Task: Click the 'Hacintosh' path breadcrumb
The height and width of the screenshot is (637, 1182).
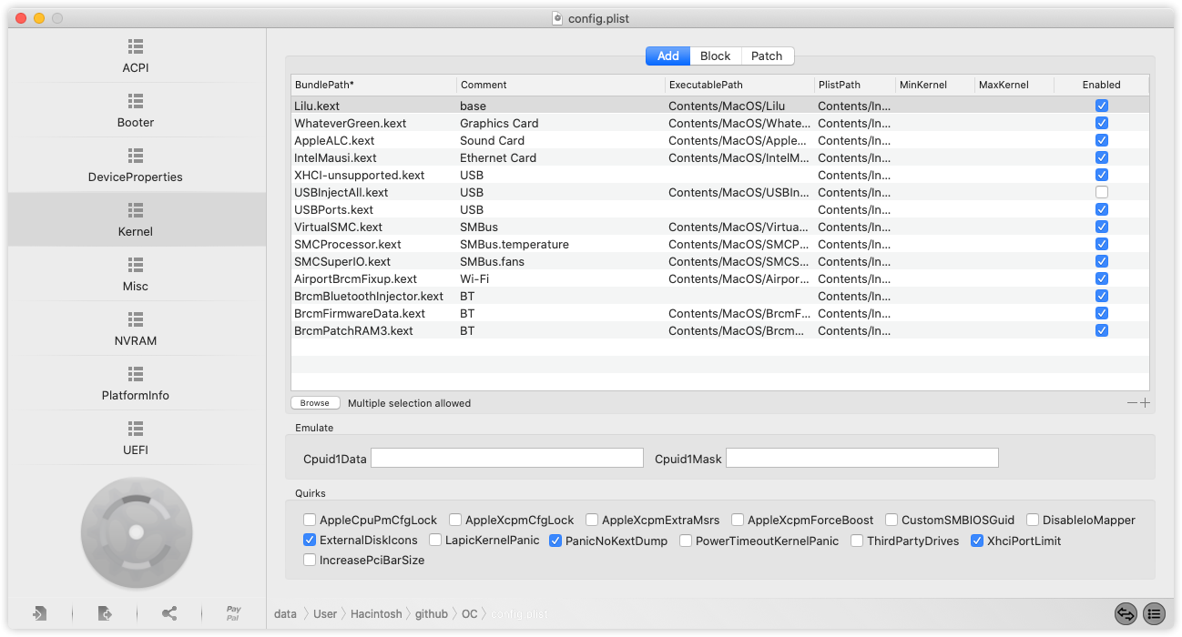Action: point(376,614)
